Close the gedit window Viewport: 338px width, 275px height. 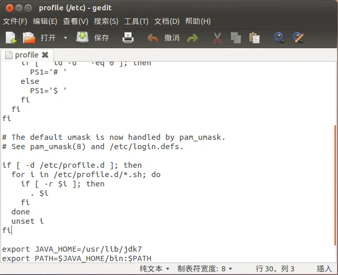[x=9, y=8]
